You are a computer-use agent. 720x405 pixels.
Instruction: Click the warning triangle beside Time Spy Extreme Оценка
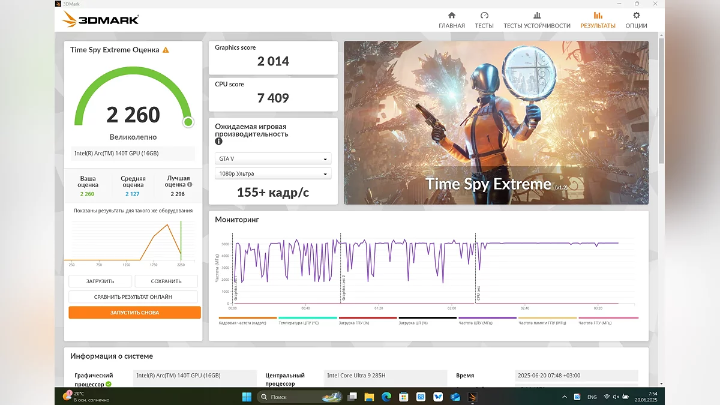coord(166,50)
